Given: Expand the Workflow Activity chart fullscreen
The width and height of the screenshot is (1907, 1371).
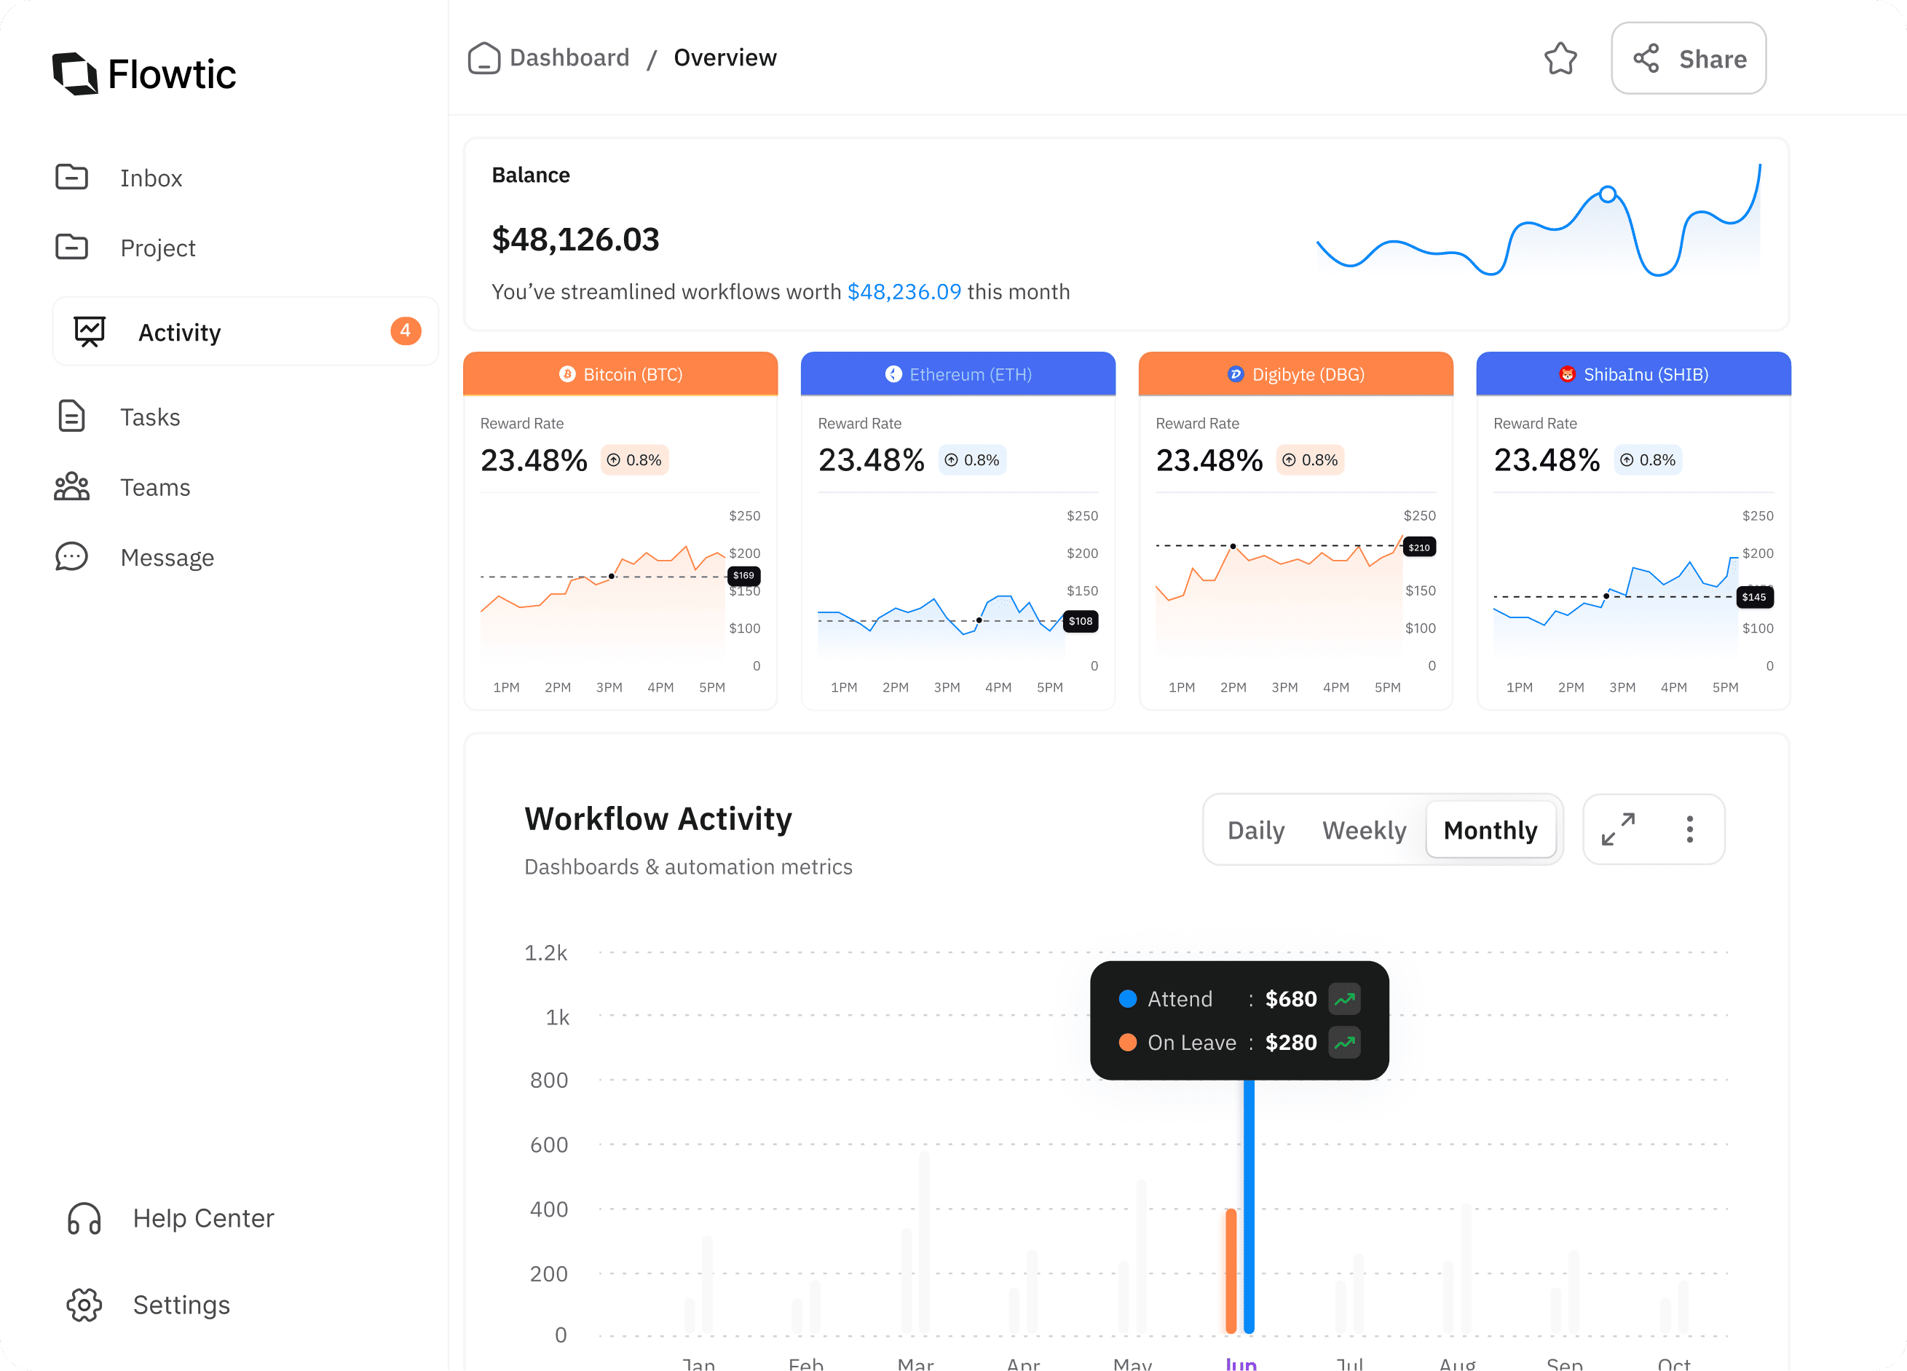Looking at the screenshot, I should tap(1618, 829).
